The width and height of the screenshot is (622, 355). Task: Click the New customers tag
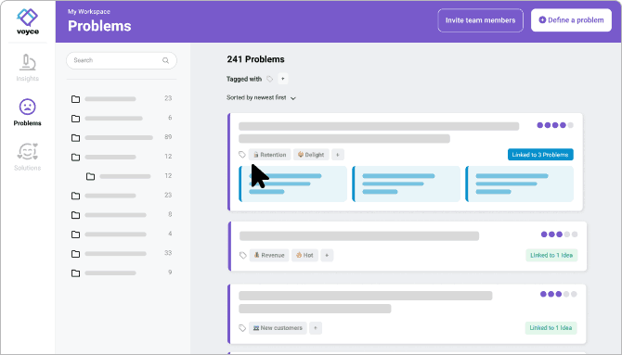[x=278, y=328]
